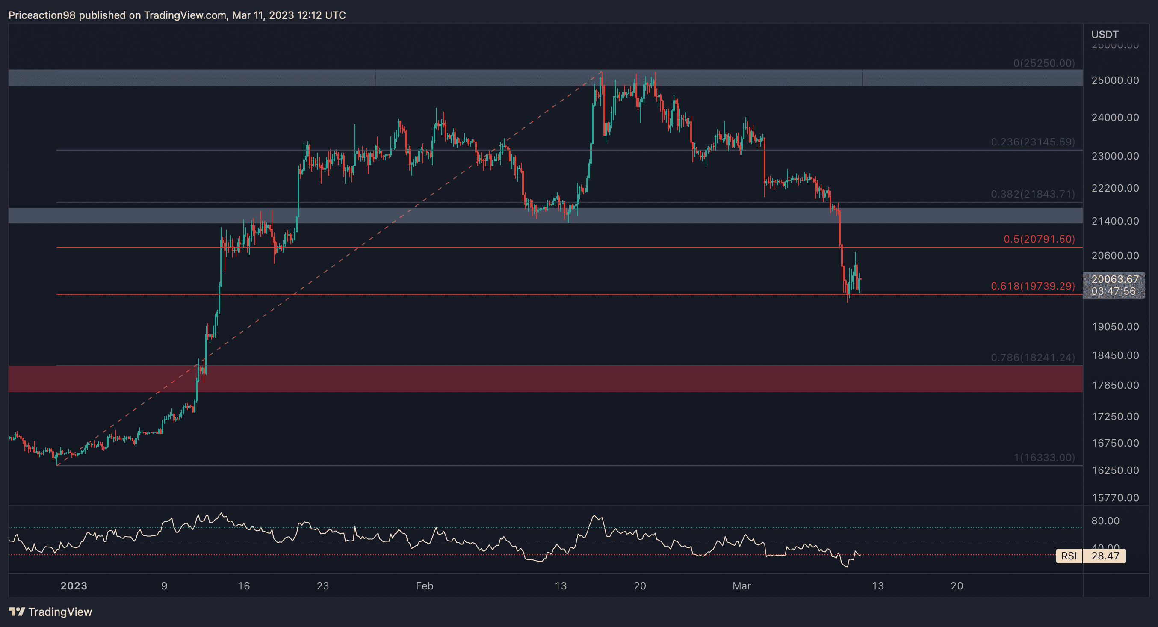Click the current price tag 20063.67
Screen dimensions: 1158x627
pos(1115,279)
